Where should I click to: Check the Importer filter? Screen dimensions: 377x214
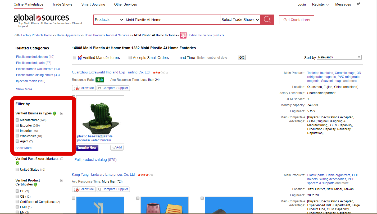17,131
